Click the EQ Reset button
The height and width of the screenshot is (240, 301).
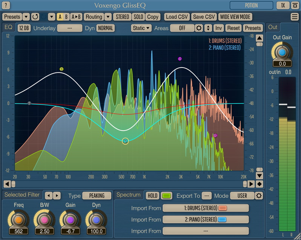233,28
